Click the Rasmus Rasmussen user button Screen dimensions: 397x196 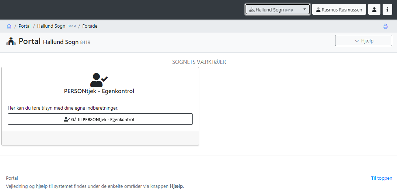point(339,10)
